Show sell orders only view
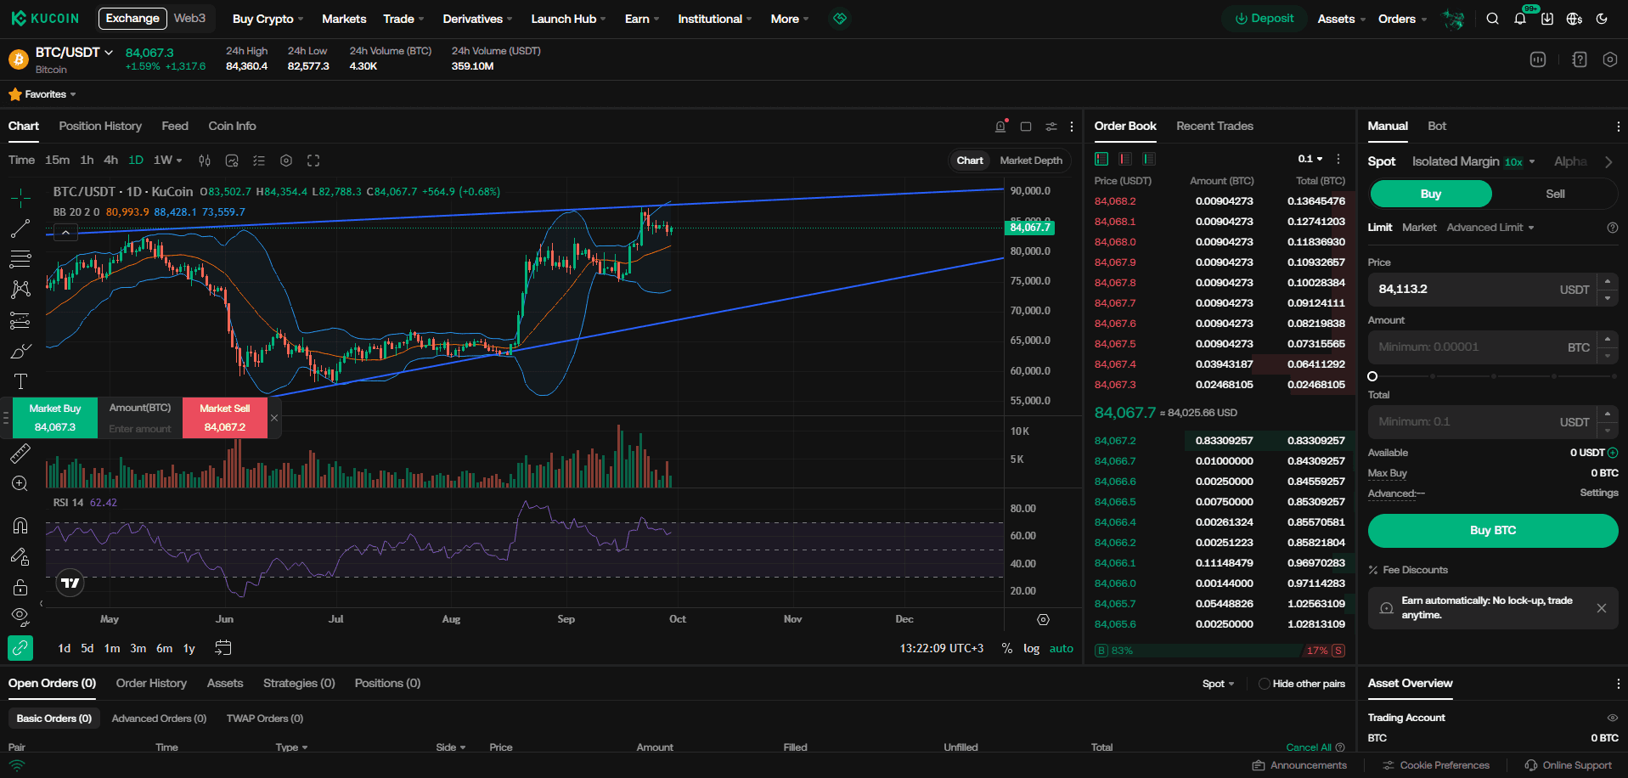 tap(1125, 159)
